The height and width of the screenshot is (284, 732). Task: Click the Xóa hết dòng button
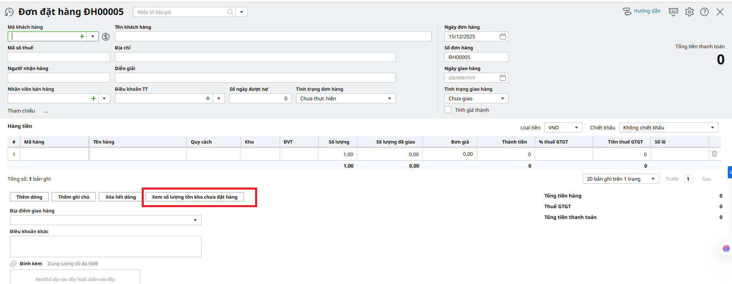pos(120,197)
